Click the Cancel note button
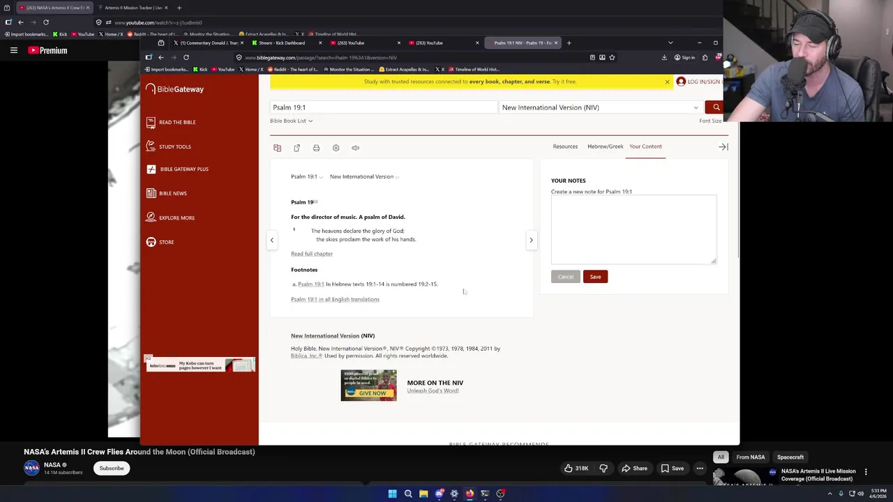The height and width of the screenshot is (502, 893). [565, 277]
